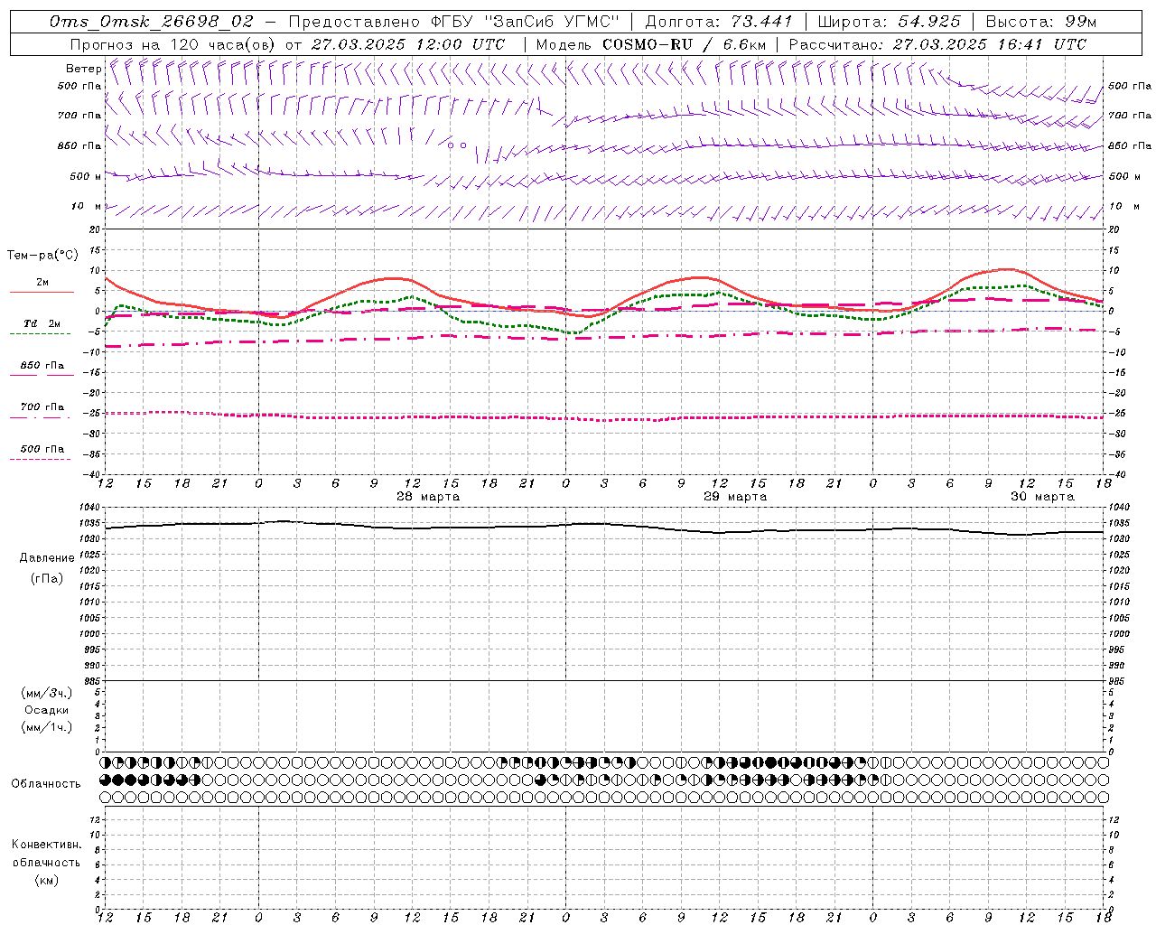
Task: Click the 985 value on right pressure axis
Action: tap(1118, 681)
